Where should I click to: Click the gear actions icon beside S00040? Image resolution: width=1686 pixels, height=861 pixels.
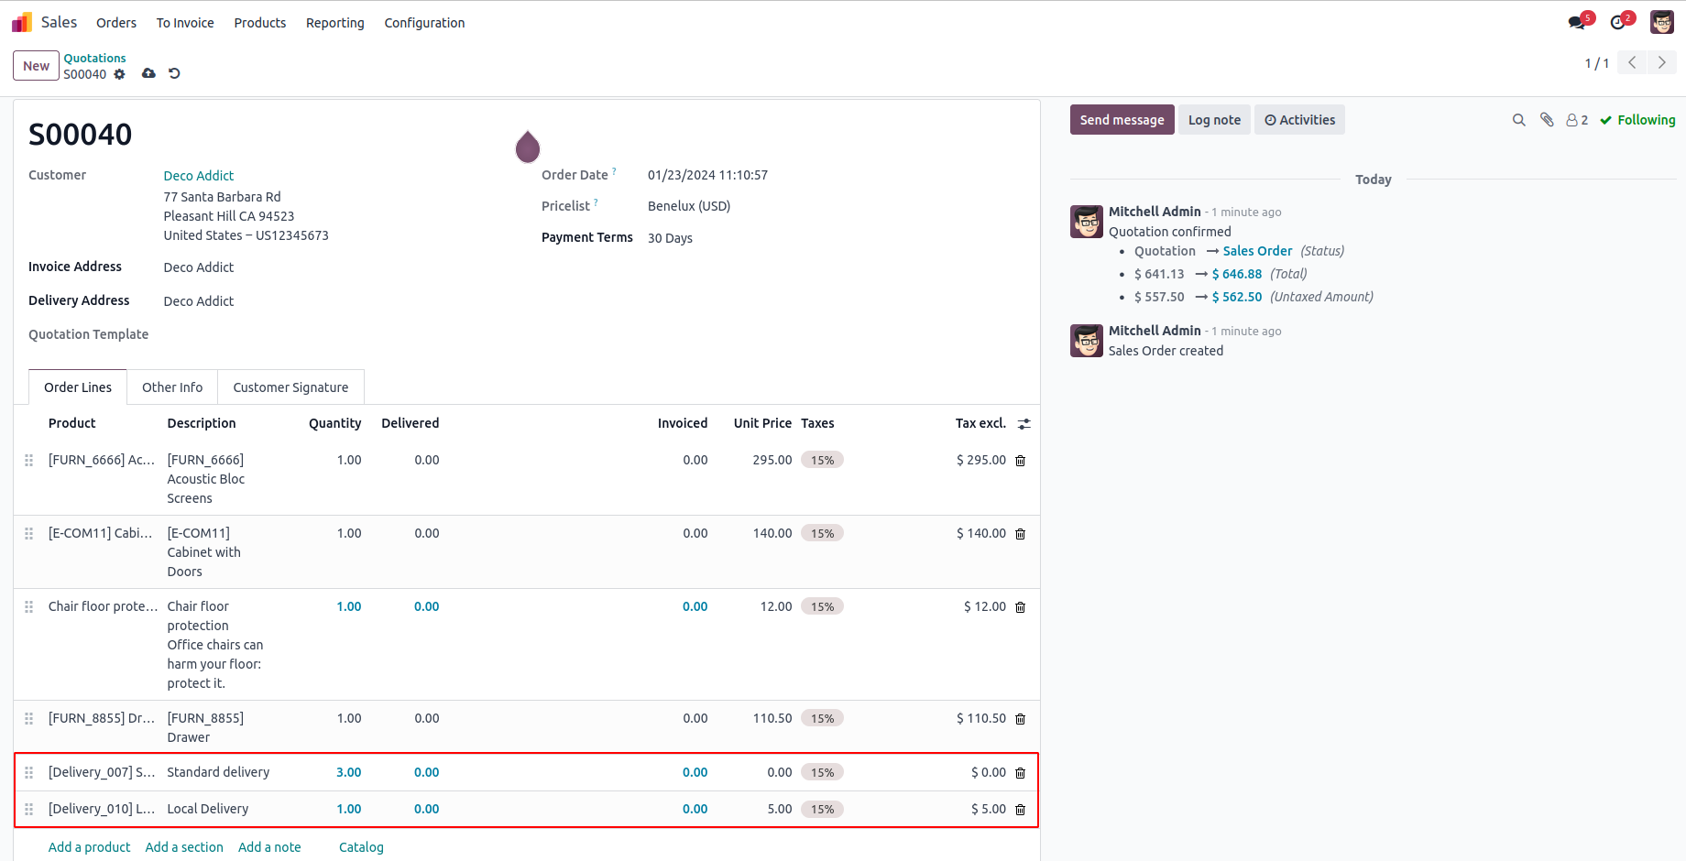[x=119, y=74]
